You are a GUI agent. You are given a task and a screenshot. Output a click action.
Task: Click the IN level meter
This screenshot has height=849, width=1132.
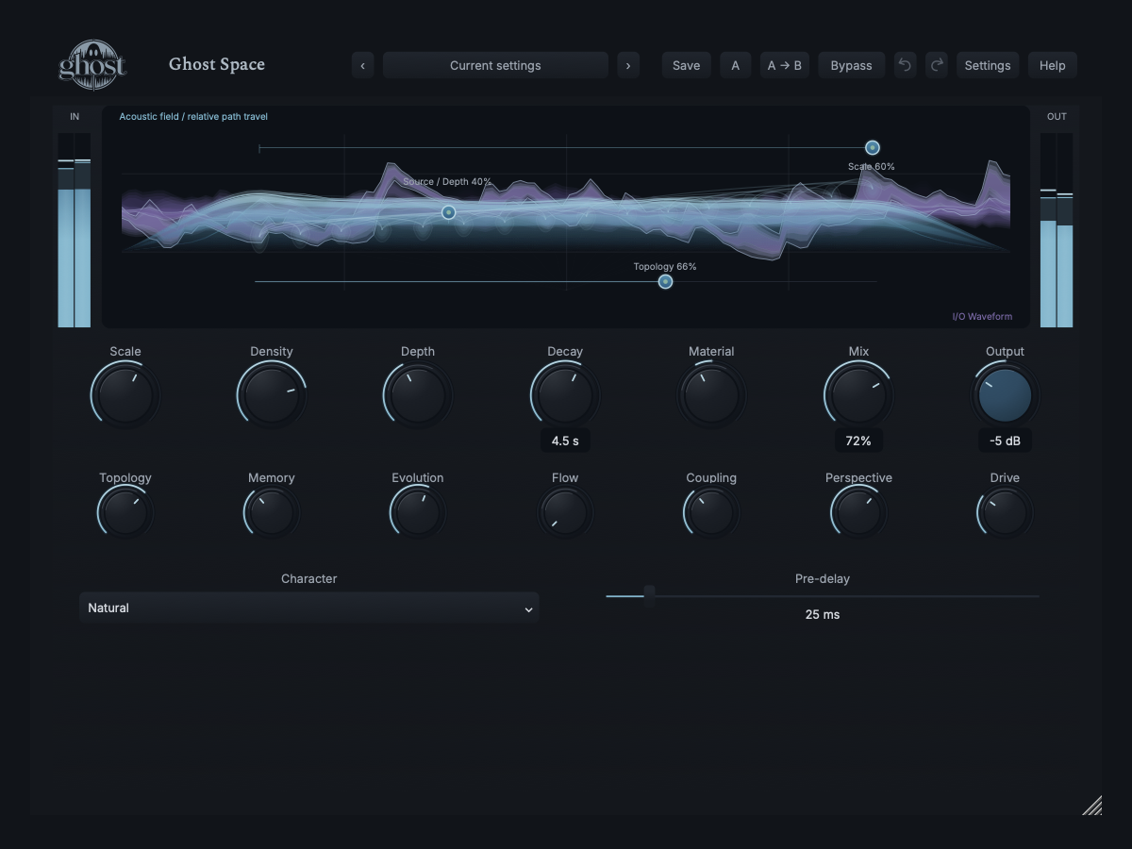pyautogui.click(x=75, y=229)
